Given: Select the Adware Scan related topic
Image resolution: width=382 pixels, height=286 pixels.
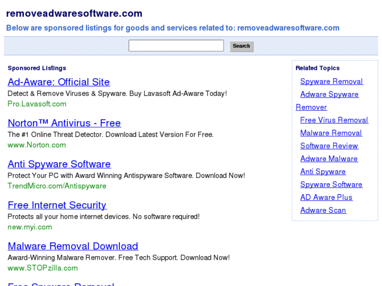Looking at the screenshot, I should (323, 210).
